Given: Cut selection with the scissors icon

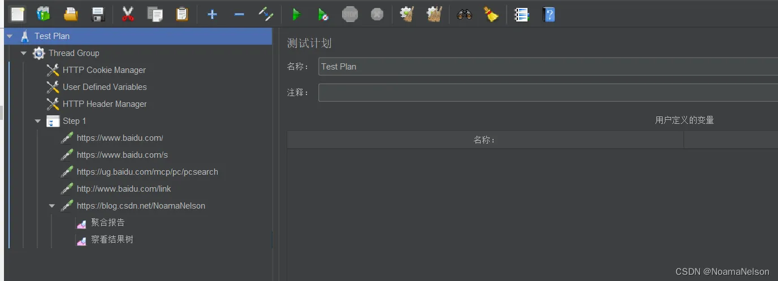Looking at the screenshot, I should coord(128,14).
